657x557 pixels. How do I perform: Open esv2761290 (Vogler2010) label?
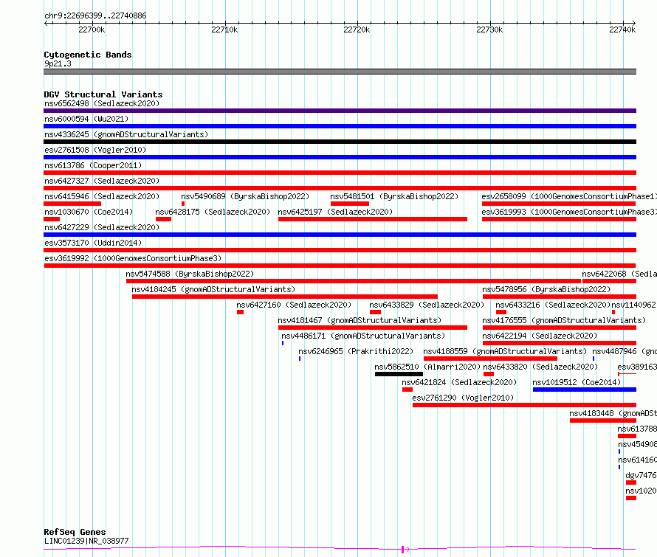pos(463,398)
